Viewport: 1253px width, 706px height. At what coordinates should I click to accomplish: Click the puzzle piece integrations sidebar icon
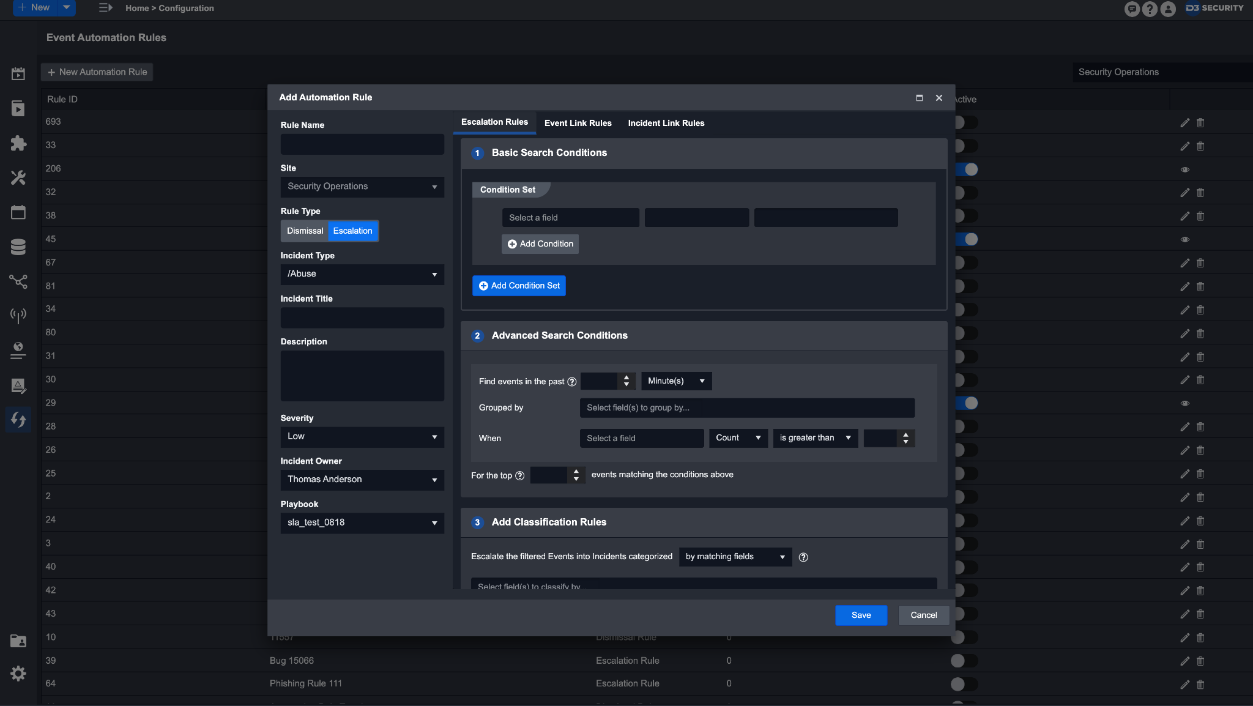click(18, 143)
